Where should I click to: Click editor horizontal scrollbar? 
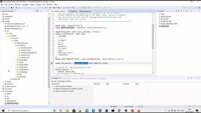[103, 75]
